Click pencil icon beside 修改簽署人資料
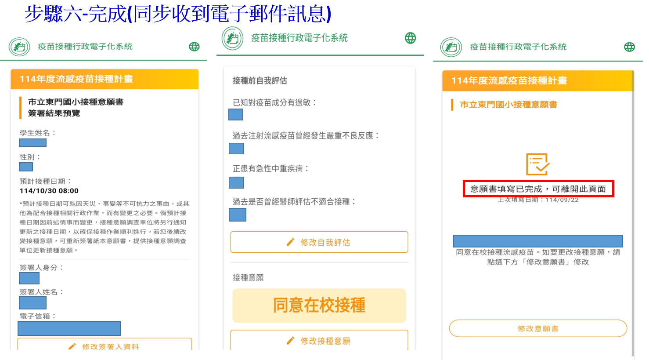The image size is (649, 360). coord(72,346)
